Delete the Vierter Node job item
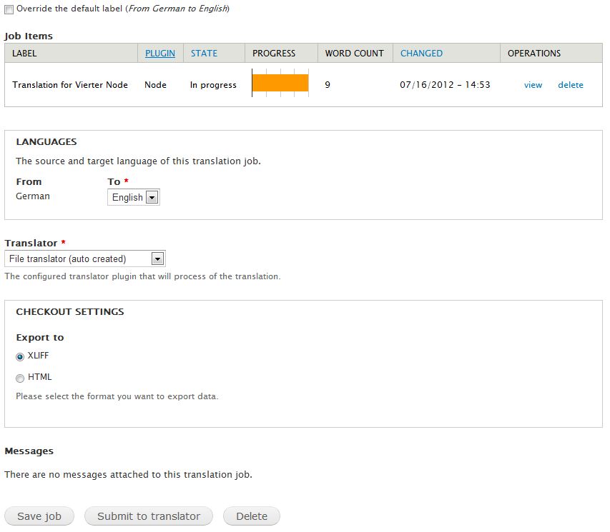 click(x=571, y=85)
